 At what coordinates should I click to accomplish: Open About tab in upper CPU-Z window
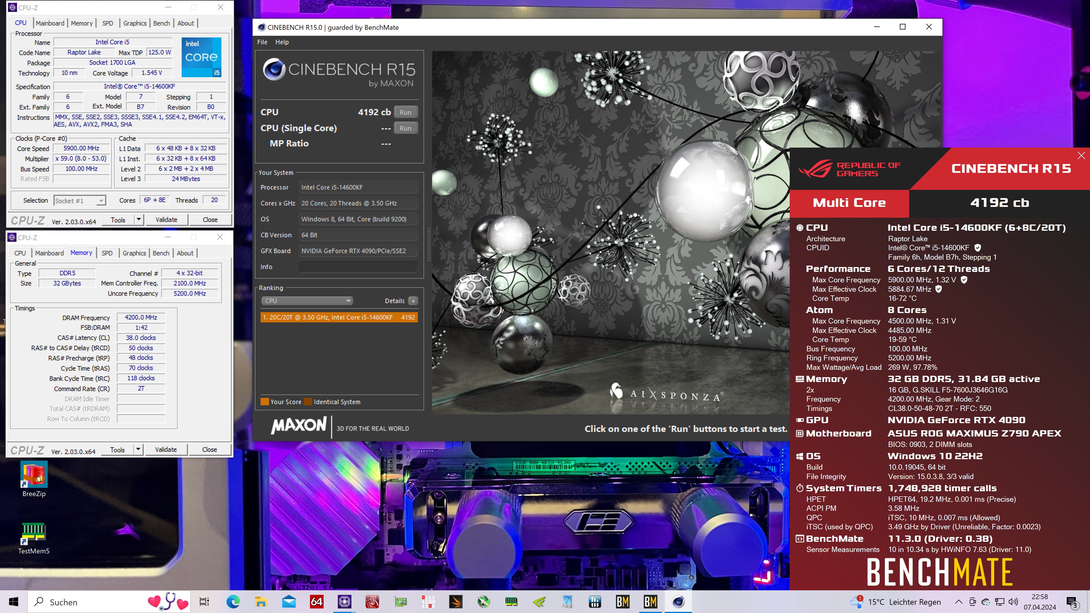point(185,23)
